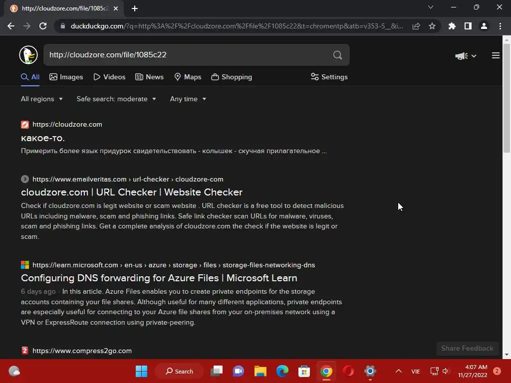Open the DuckDuckGo hamburger side menu
The image size is (511, 383).
click(496, 56)
